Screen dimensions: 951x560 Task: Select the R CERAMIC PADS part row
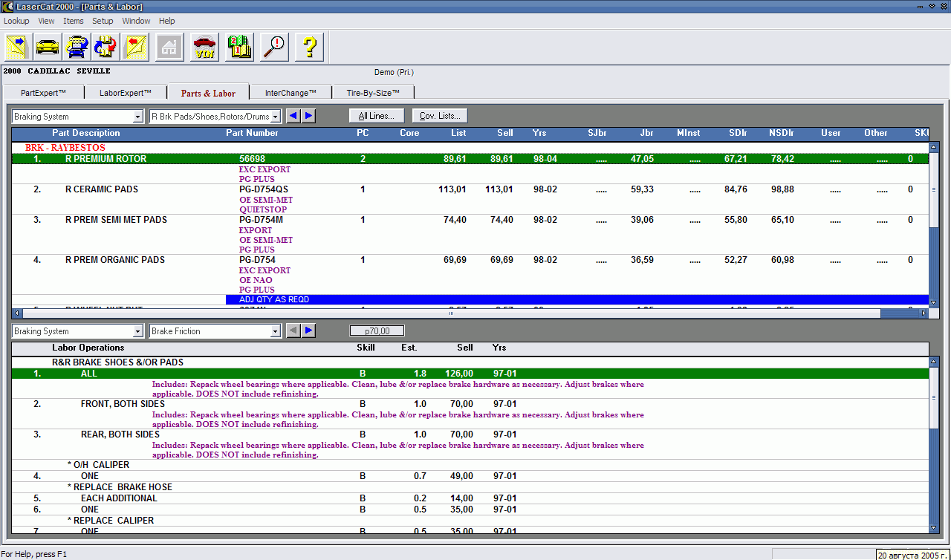[x=470, y=189]
